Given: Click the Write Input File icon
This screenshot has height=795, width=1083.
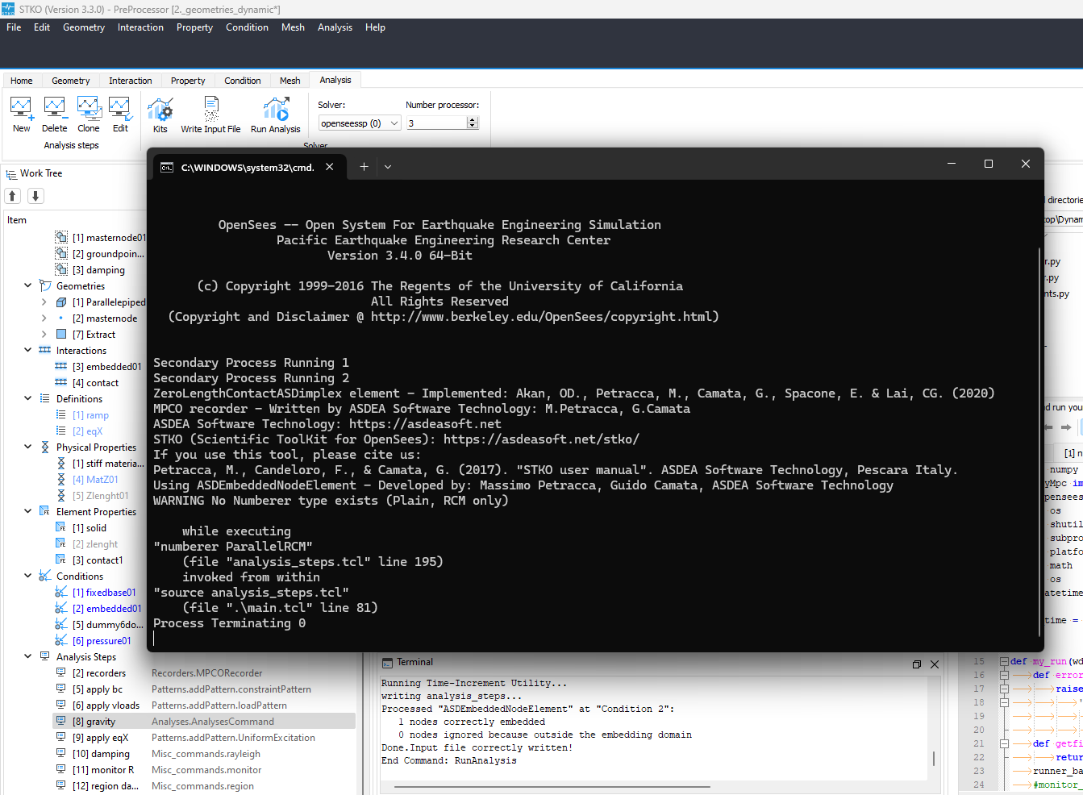Looking at the screenshot, I should coord(210,115).
